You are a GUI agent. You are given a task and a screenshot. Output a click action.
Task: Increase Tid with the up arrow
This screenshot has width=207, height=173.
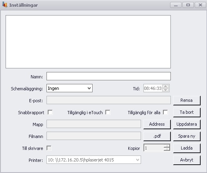coord(166,86)
